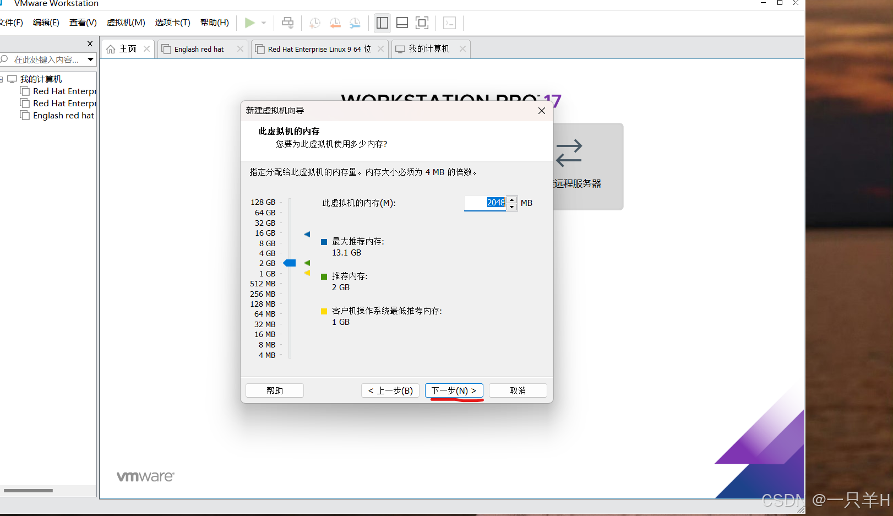Click the 512 MB memory scale label
893x516 pixels.
pyautogui.click(x=263, y=284)
